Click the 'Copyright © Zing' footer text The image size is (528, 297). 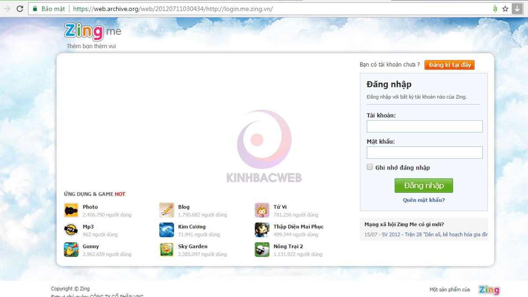click(70, 289)
